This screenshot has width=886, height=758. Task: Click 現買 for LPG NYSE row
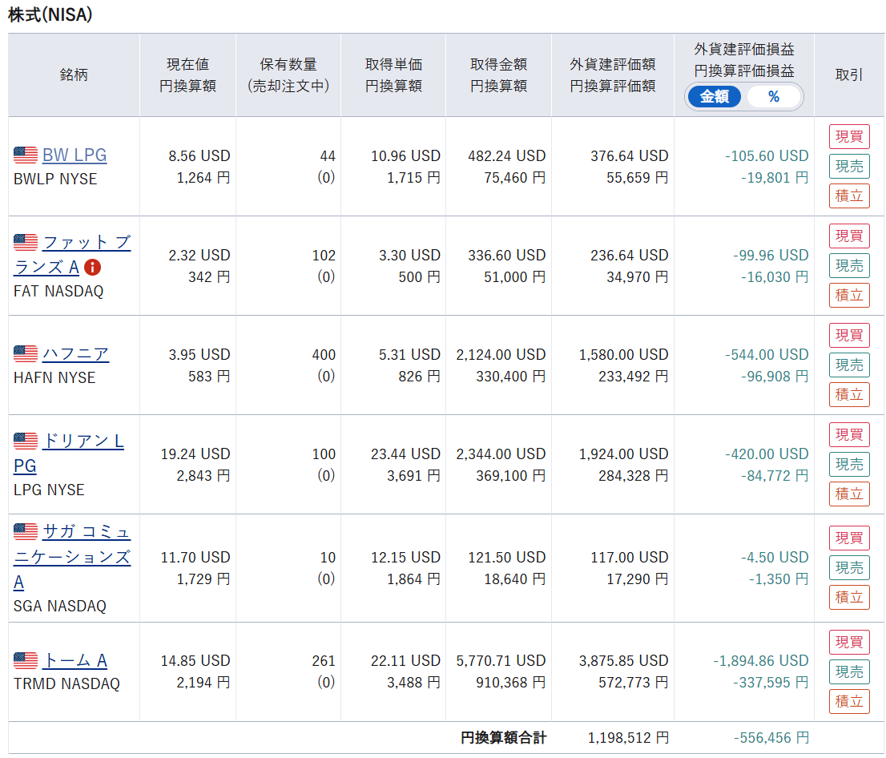(x=849, y=434)
